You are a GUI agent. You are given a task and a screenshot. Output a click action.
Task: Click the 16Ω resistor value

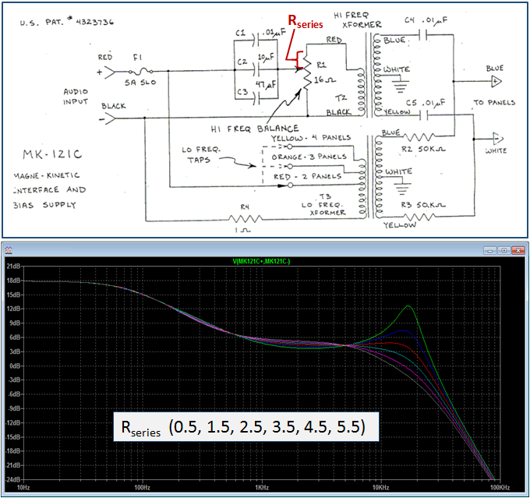[325, 80]
